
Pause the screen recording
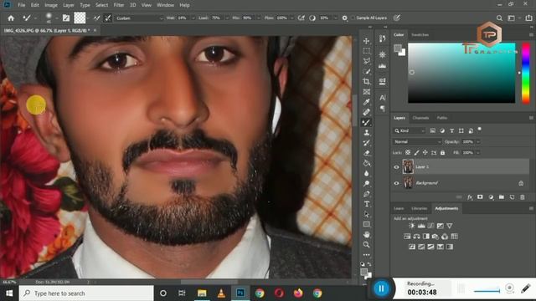(x=381, y=288)
